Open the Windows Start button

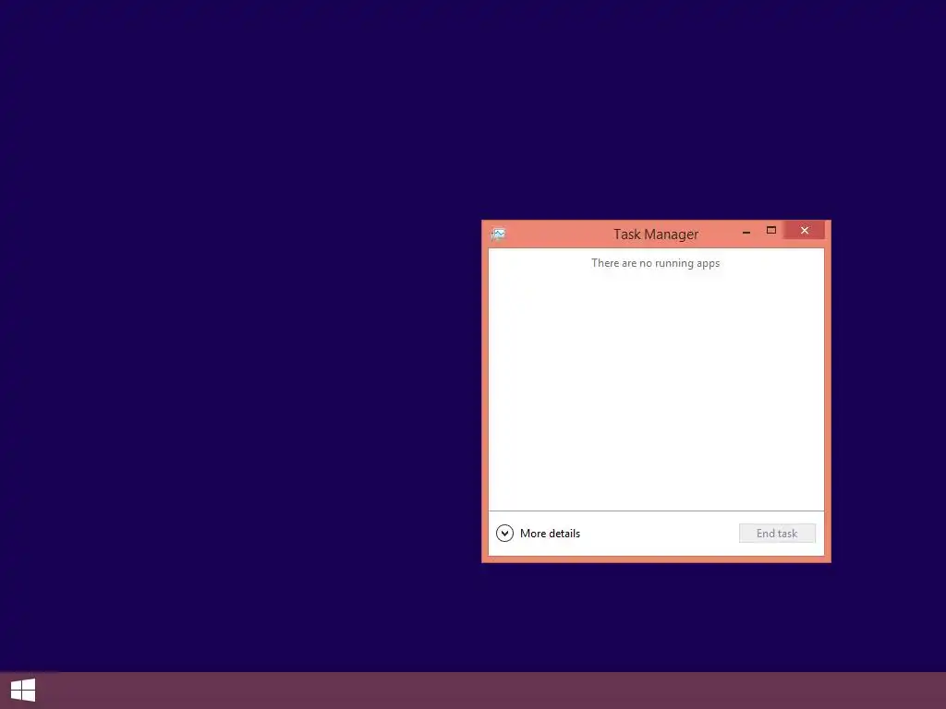pos(23,691)
